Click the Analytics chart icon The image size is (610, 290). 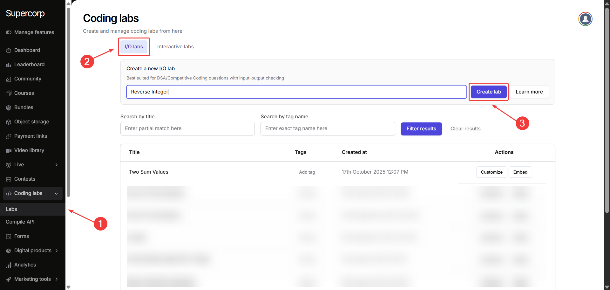pos(9,265)
